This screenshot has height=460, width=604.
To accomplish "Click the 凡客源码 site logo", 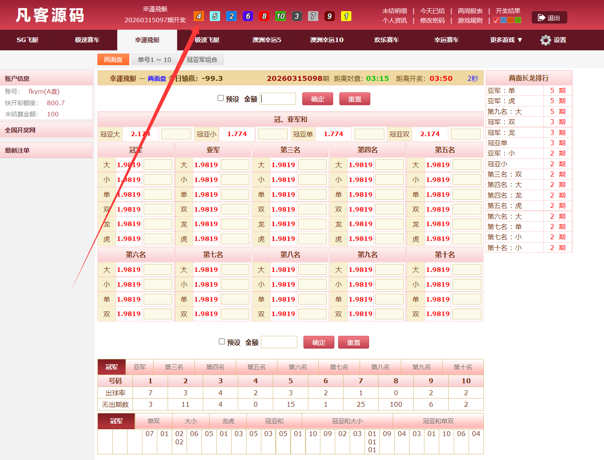I will 50,15.
